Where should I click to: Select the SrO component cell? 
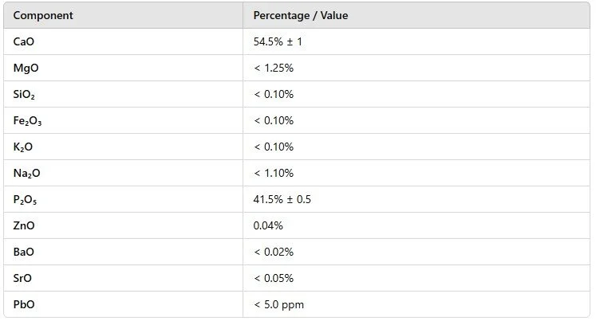click(x=24, y=279)
